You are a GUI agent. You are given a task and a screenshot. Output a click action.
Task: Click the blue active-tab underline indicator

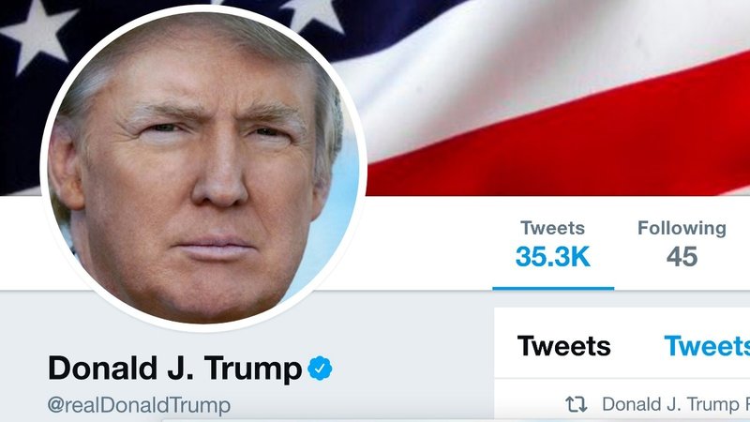point(553,289)
